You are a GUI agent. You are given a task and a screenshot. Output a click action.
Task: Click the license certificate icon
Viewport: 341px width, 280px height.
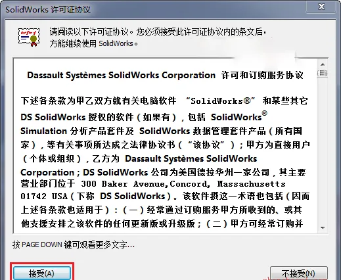pyautogui.click(x=29, y=37)
